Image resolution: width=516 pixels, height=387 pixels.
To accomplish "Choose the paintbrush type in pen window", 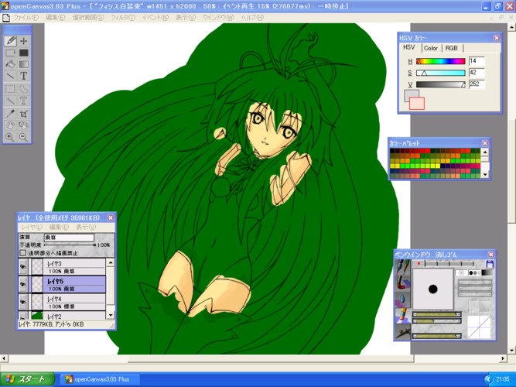I will click(402, 283).
